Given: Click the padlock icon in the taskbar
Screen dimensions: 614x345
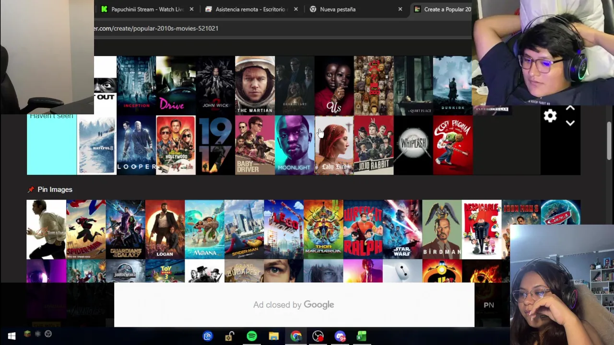Looking at the screenshot, I should coord(230,336).
